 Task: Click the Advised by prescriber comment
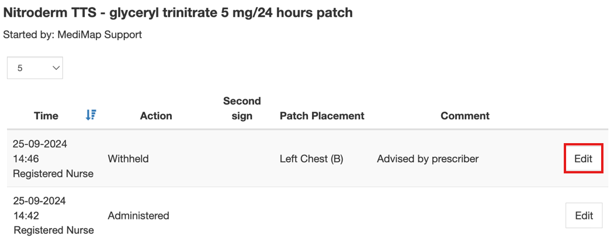coord(428,158)
